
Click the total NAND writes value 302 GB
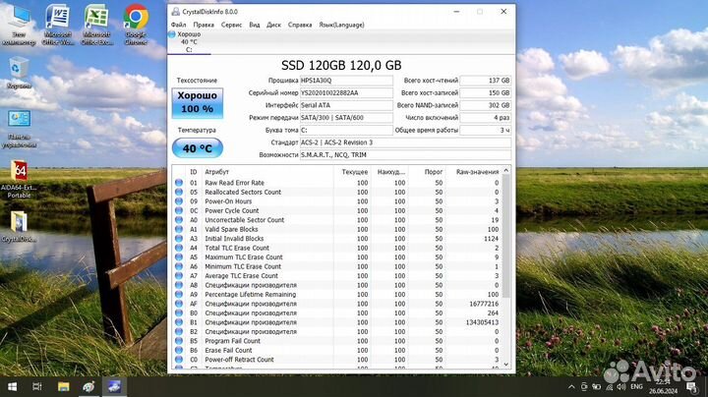tap(486, 105)
